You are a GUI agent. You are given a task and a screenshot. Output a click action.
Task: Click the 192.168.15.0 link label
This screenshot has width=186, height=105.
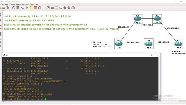pos(124,27)
